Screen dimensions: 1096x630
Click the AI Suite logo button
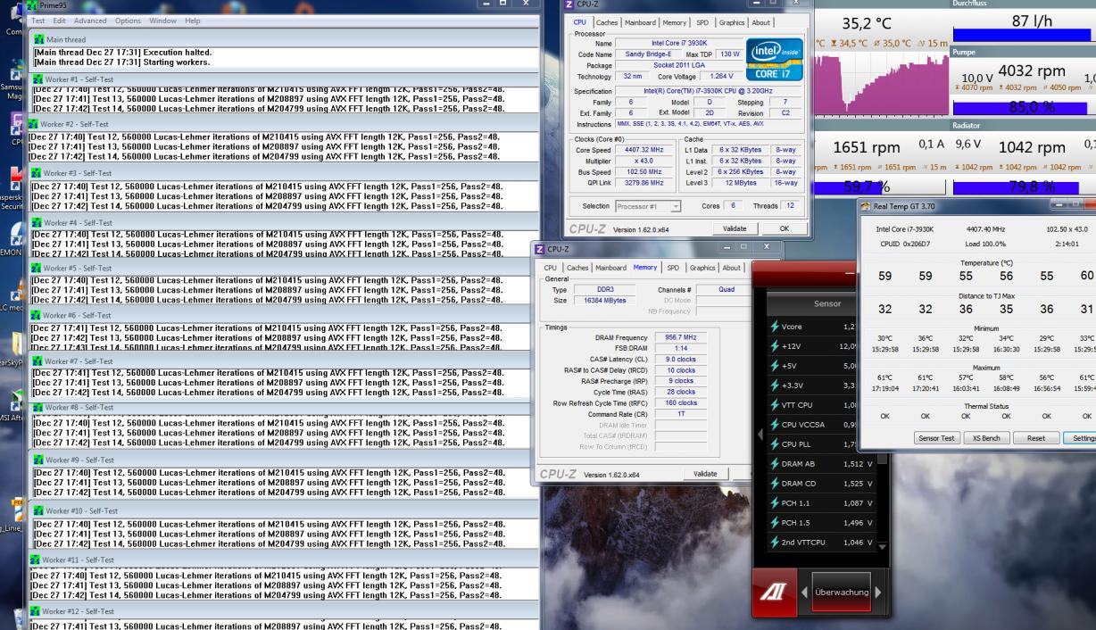tap(776, 592)
